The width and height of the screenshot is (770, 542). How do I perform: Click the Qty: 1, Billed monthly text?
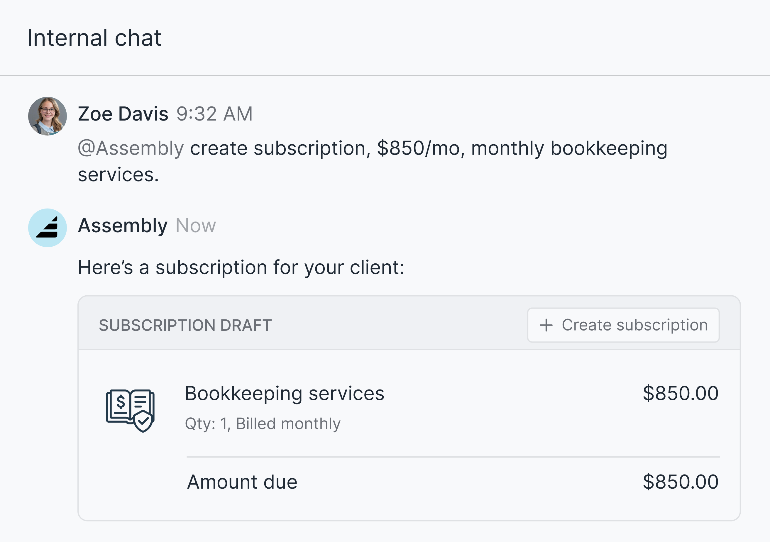pos(263,424)
